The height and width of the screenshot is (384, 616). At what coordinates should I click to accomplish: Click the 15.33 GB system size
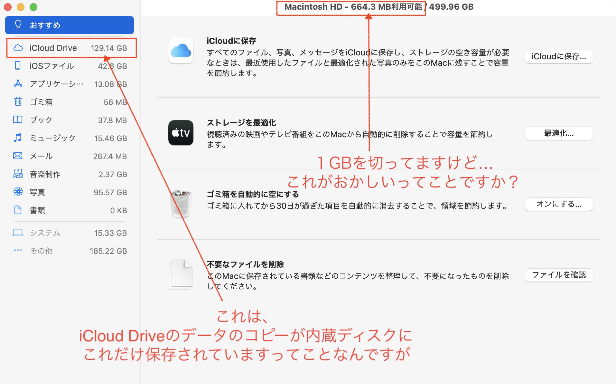111,233
